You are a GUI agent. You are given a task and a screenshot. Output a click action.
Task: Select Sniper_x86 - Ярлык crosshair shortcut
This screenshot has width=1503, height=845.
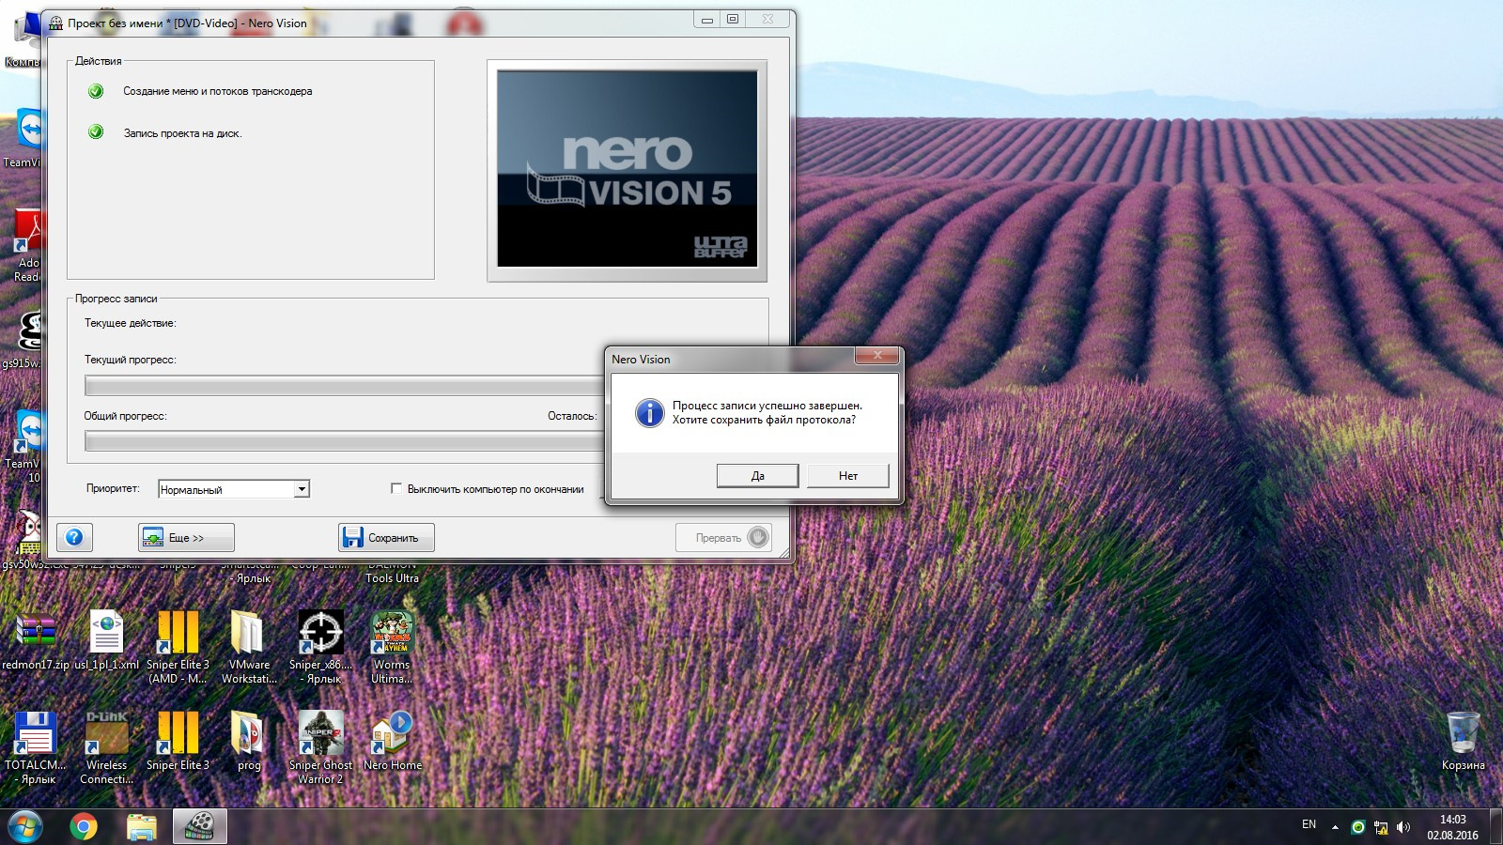click(320, 647)
